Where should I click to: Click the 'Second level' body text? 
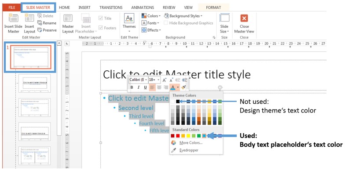tap(136, 108)
